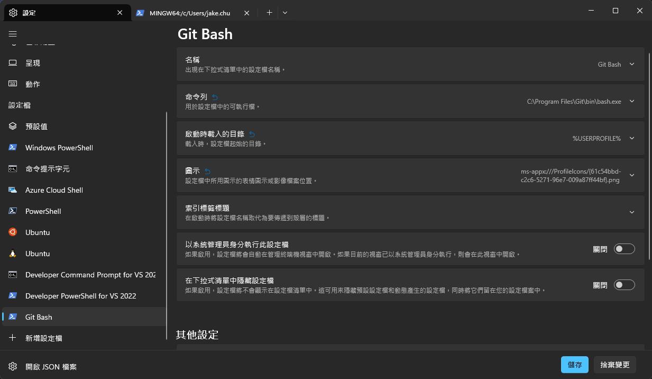Select Azure Cloud Shell profile

(x=84, y=189)
